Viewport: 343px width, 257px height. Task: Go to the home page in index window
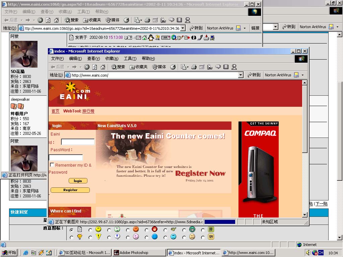[103, 67]
